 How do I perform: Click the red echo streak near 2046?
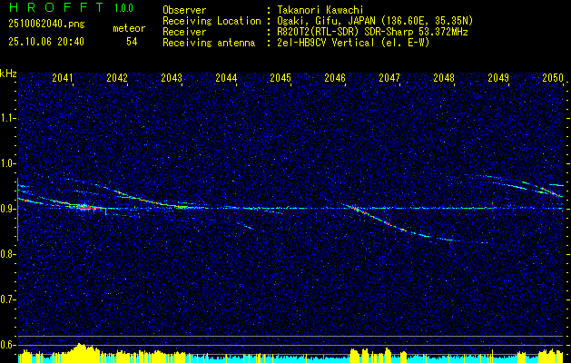[x=354, y=209]
